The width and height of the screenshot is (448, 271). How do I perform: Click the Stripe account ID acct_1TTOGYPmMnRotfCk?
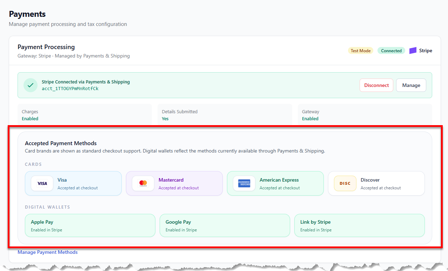click(70, 89)
